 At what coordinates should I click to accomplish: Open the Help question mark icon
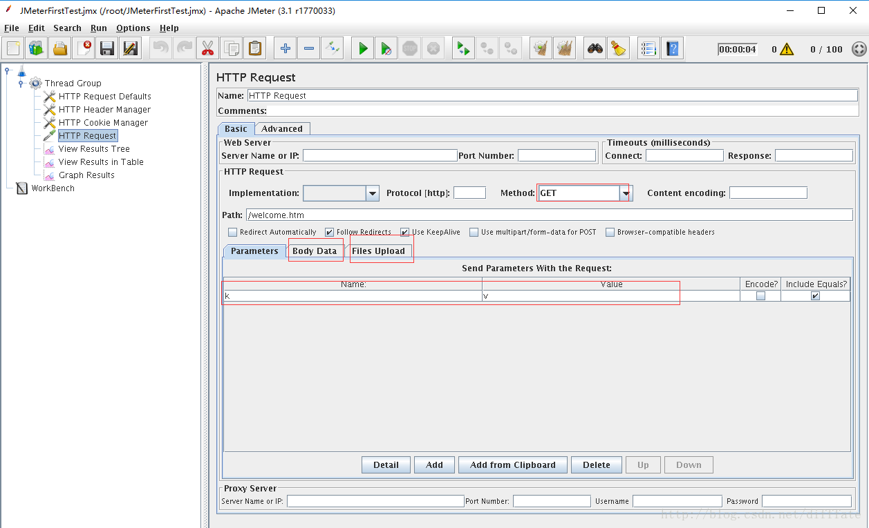point(672,48)
